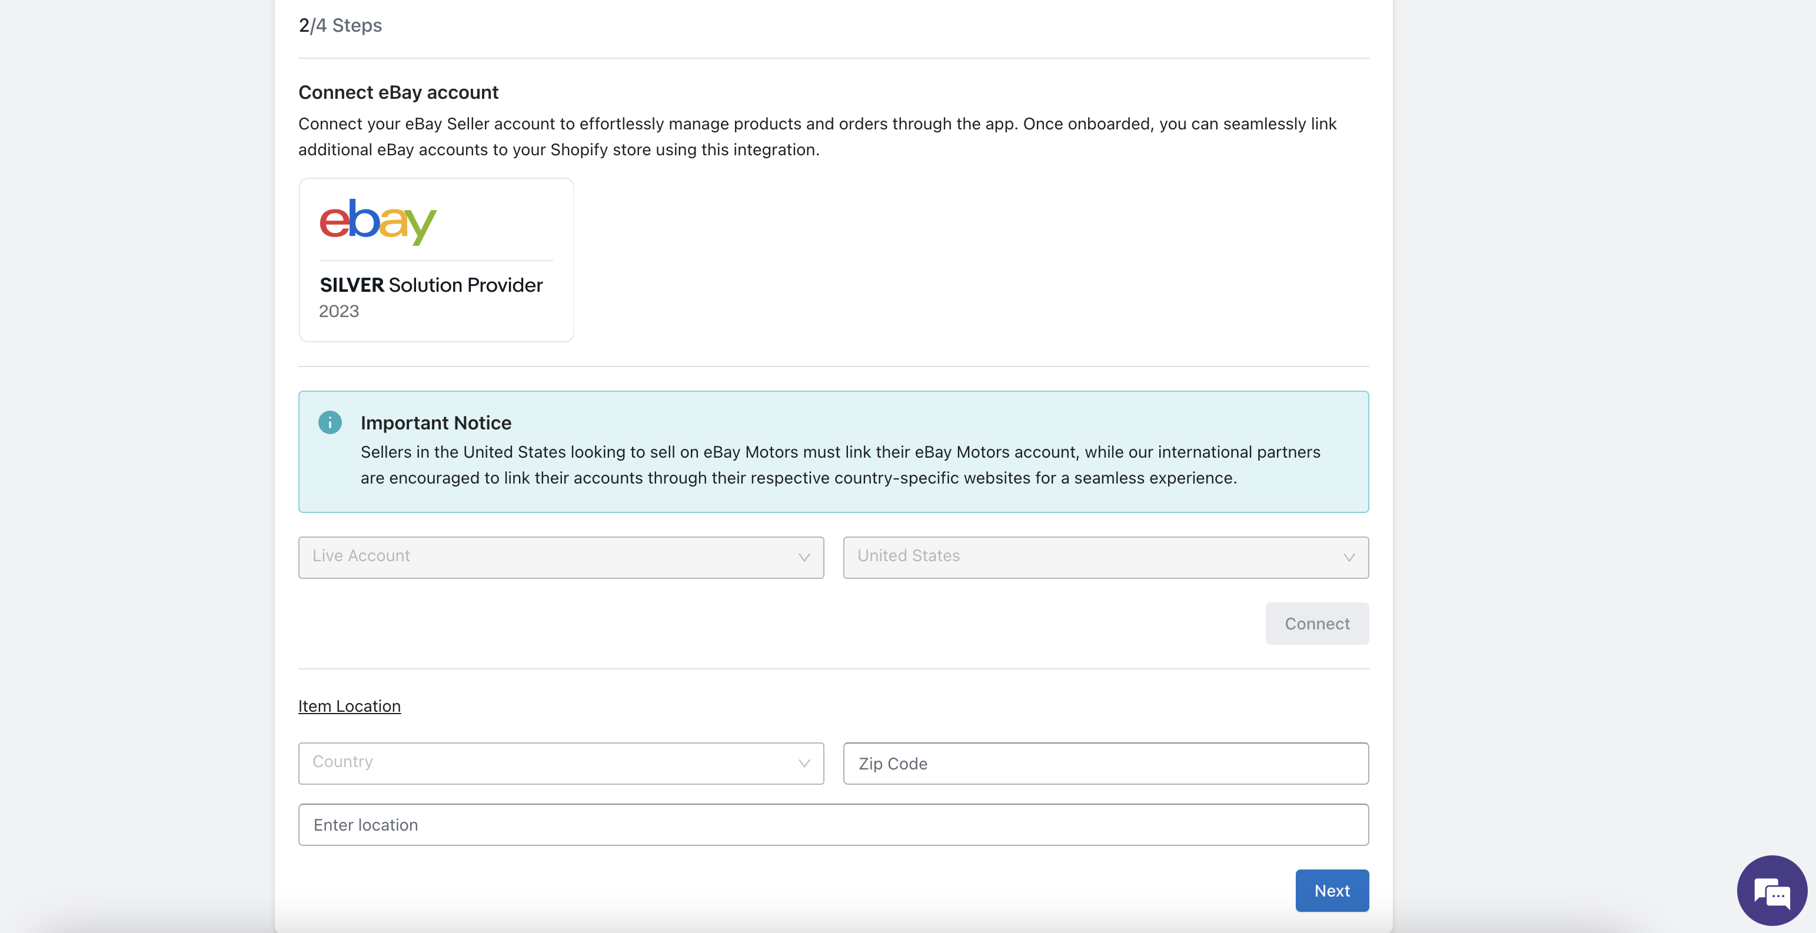Click the blue Next button
Screen dimensions: 1816x933
[x=1332, y=891]
